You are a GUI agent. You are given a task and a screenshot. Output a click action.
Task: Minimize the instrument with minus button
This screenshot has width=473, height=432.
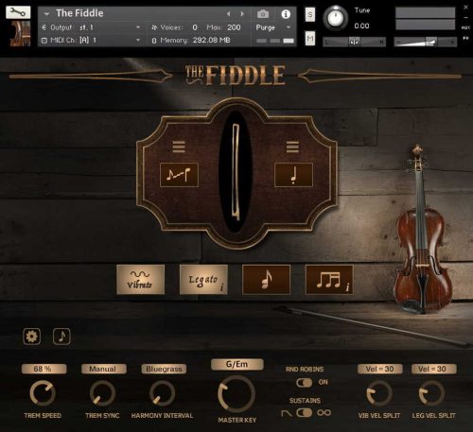point(465,17)
